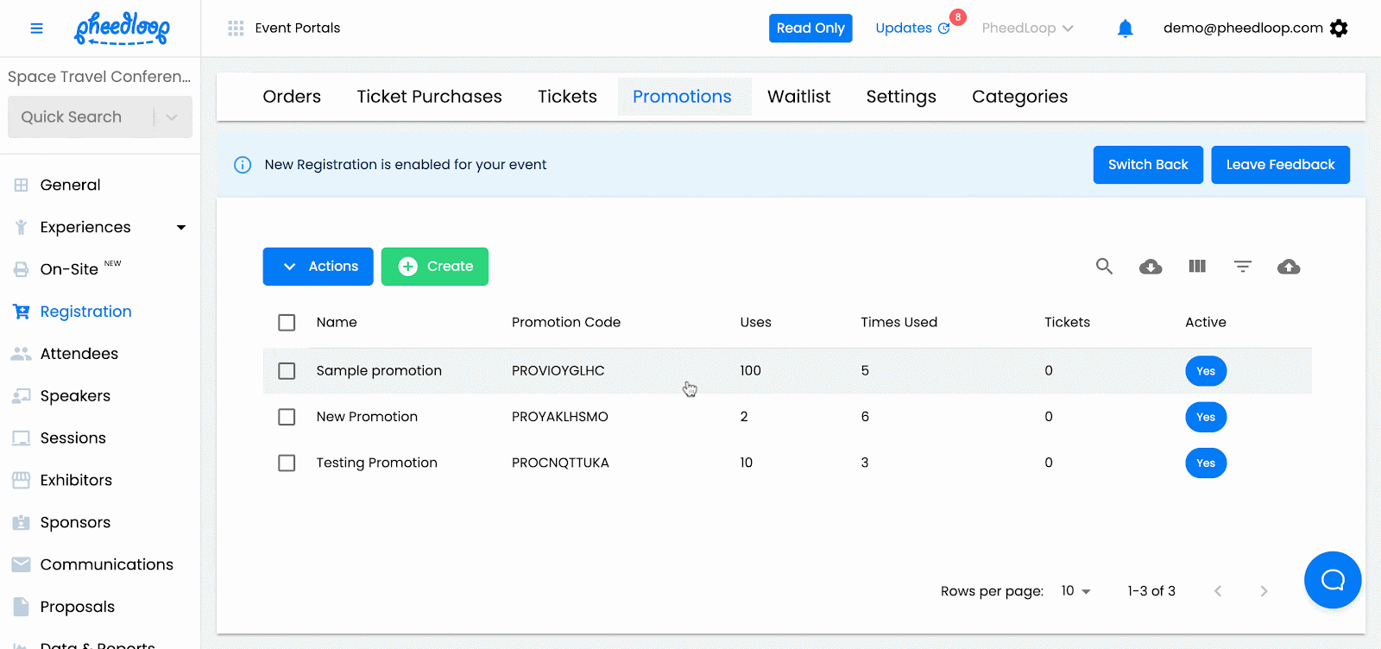Click the table search magnifier icon
This screenshot has width=1381, height=649.
(1104, 267)
